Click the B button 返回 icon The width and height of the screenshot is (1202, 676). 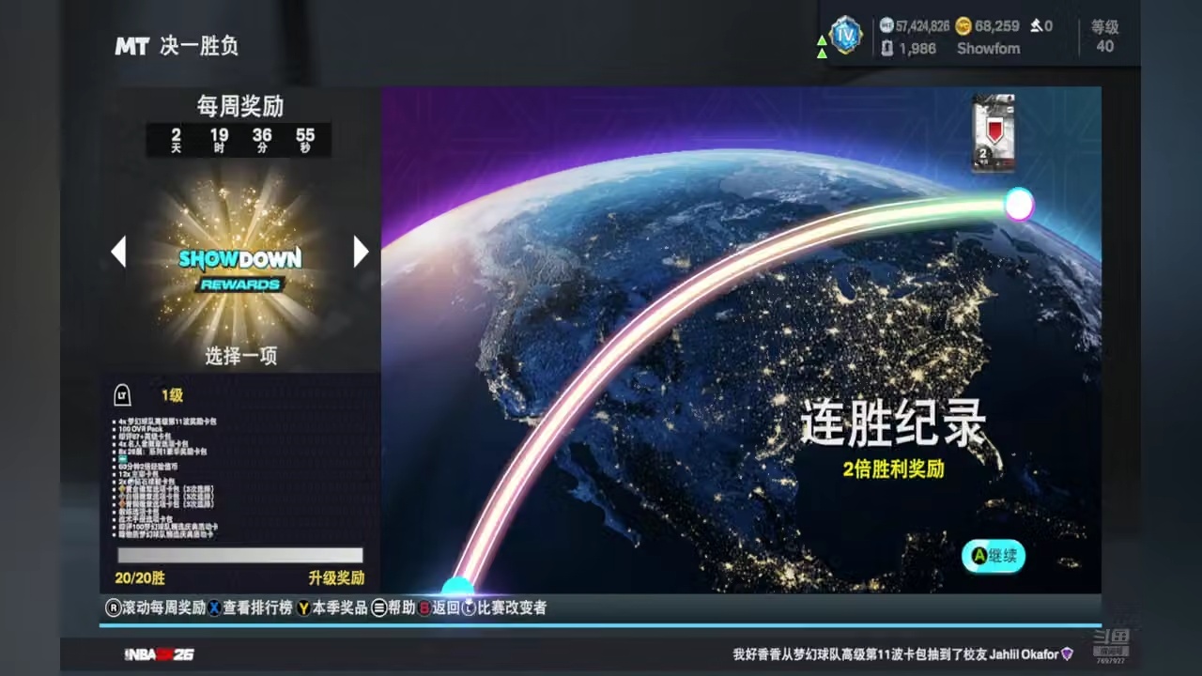point(424,607)
